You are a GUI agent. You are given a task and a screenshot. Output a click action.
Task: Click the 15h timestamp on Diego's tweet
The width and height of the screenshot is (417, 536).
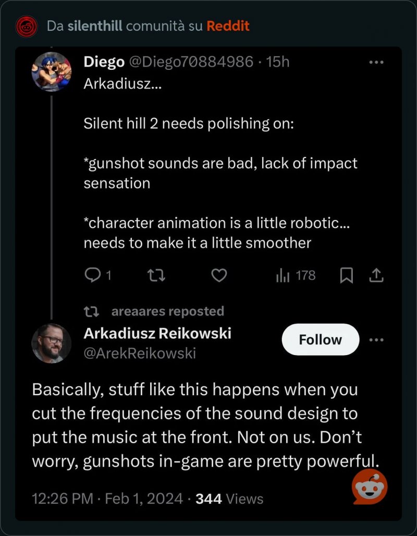pyautogui.click(x=277, y=62)
